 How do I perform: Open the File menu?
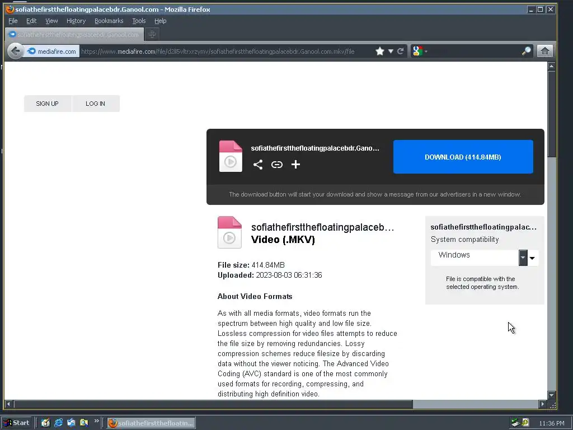coord(13,21)
